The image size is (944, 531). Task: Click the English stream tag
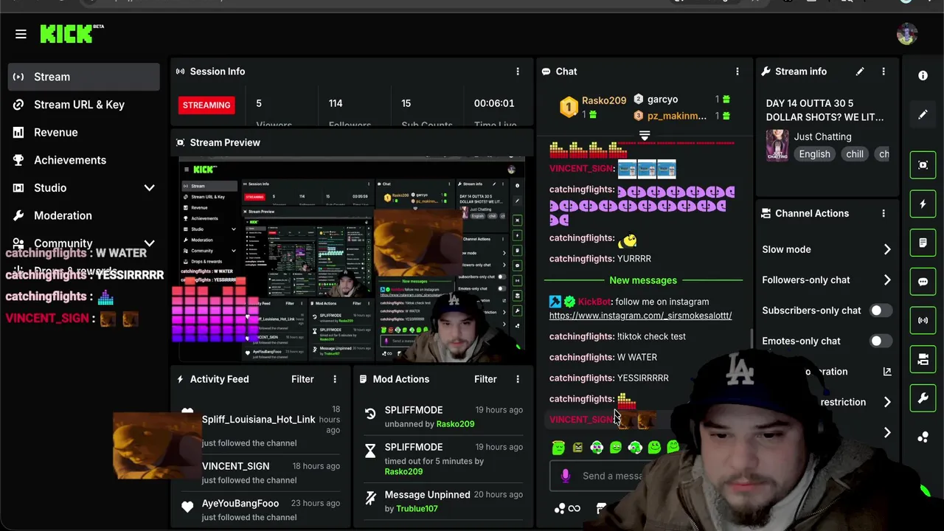pyautogui.click(x=814, y=154)
